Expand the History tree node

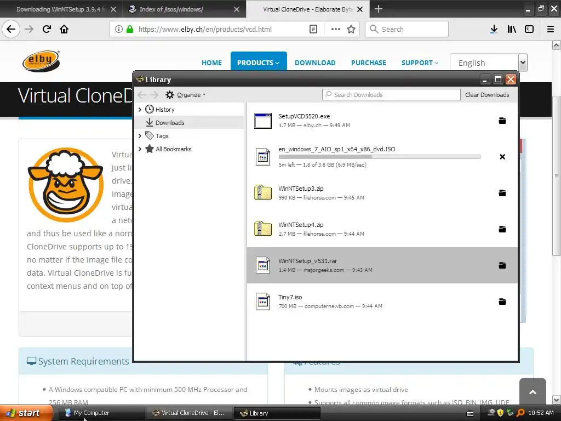click(140, 110)
